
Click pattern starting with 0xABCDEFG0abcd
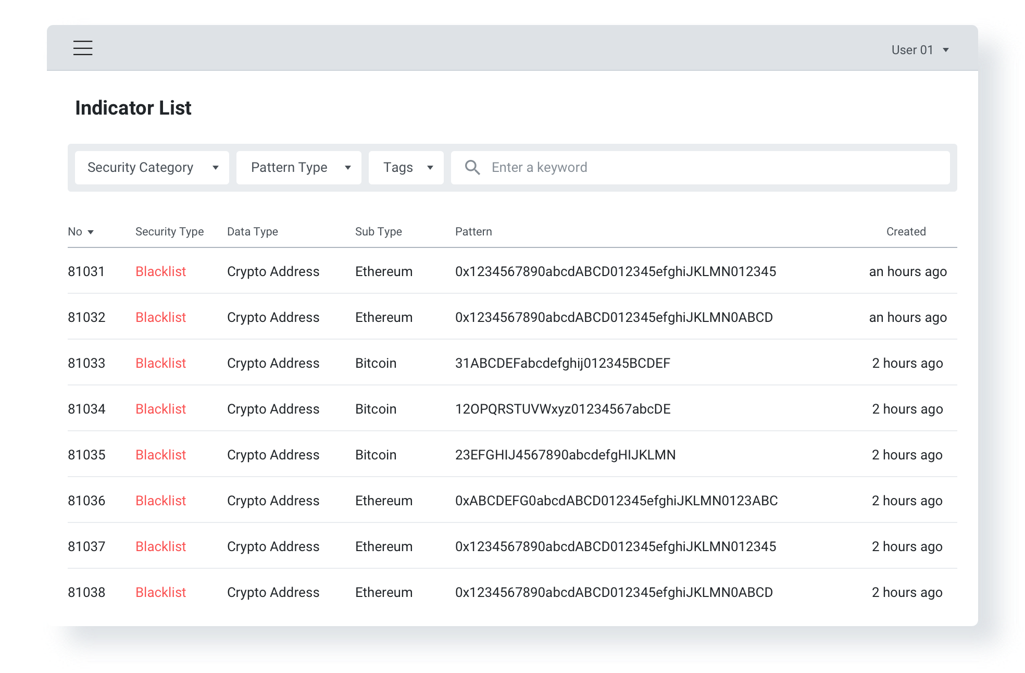[x=617, y=501]
